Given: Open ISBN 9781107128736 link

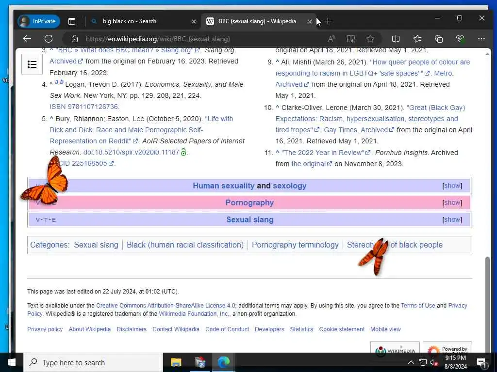Looking at the screenshot, I should [x=84, y=107].
